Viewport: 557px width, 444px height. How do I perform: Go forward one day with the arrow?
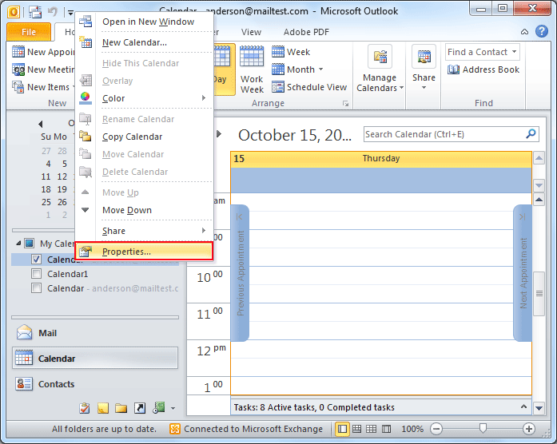pos(219,134)
